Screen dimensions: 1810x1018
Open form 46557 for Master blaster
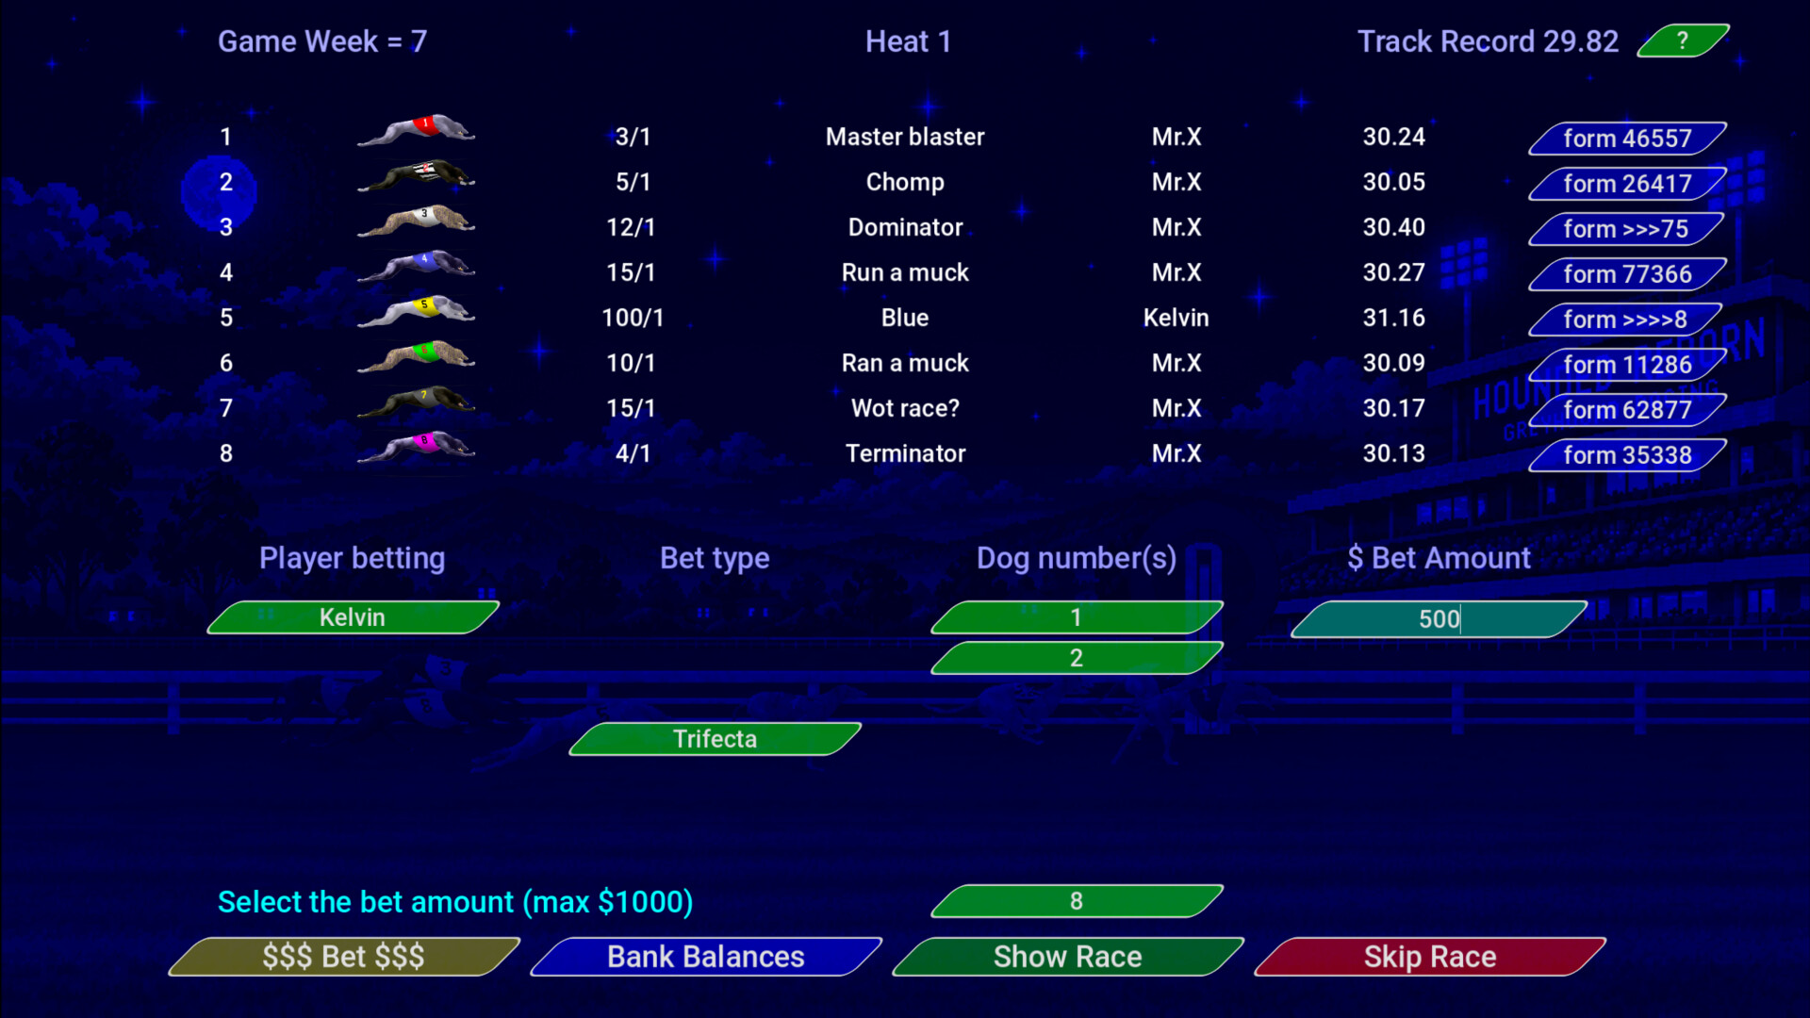click(x=1627, y=139)
